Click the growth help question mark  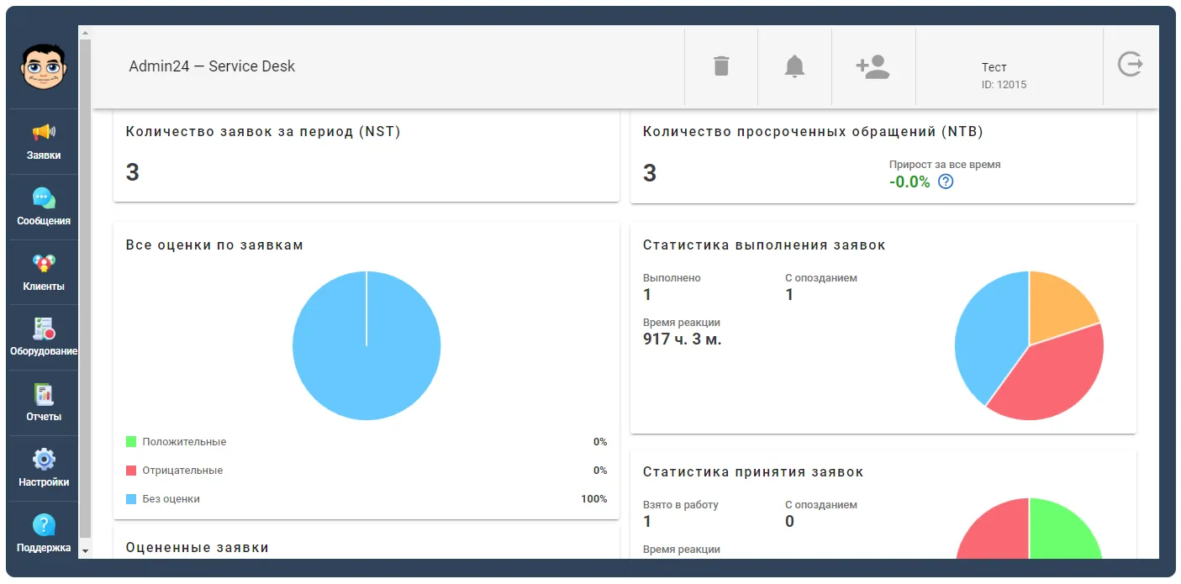click(946, 182)
